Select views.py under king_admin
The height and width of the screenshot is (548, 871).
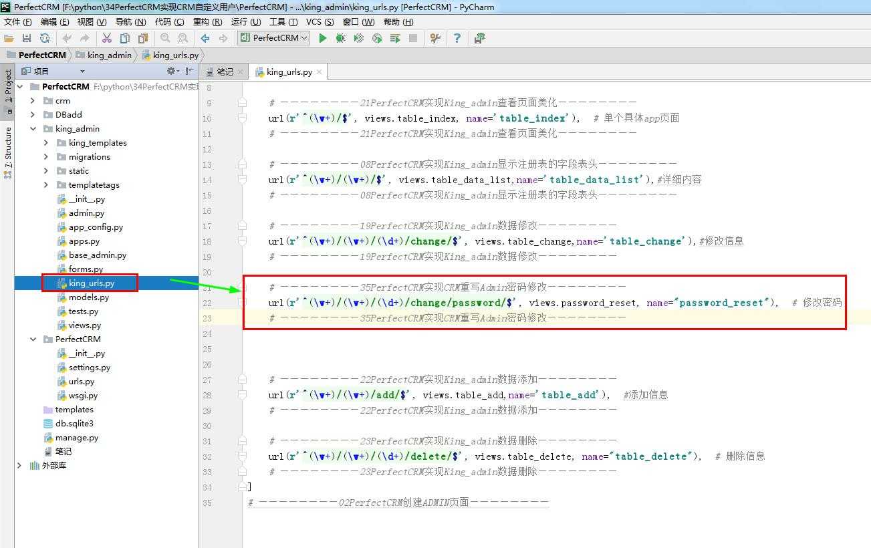click(85, 325)
